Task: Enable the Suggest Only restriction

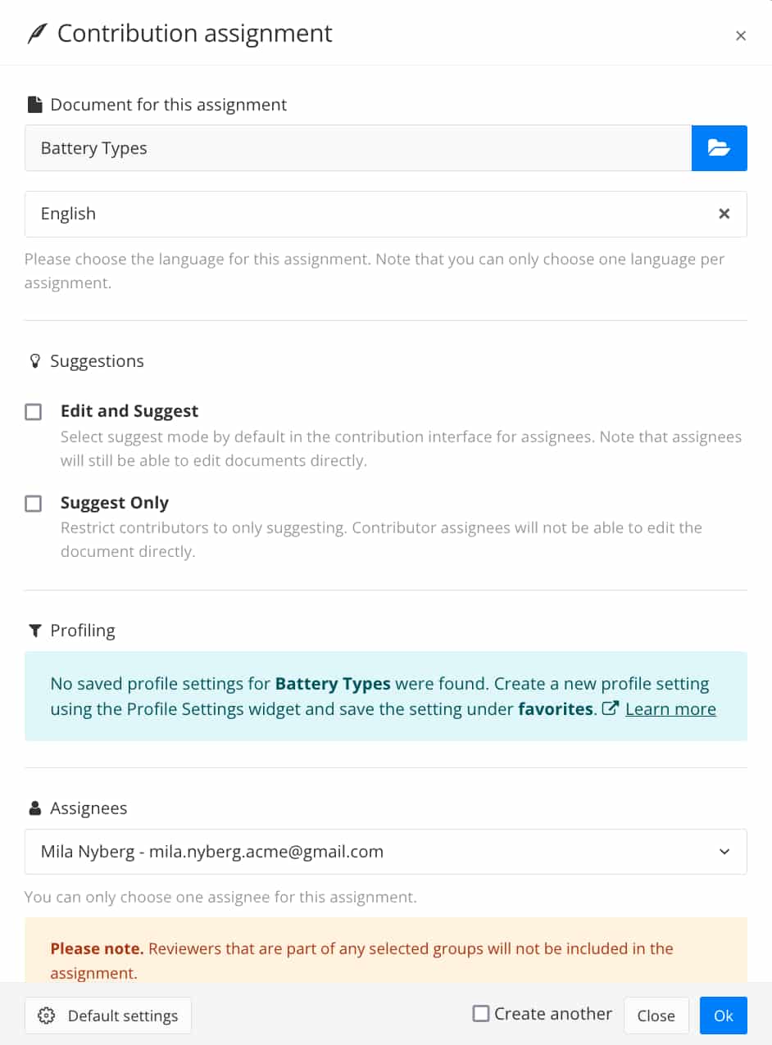Action: (x=33, y=504)
